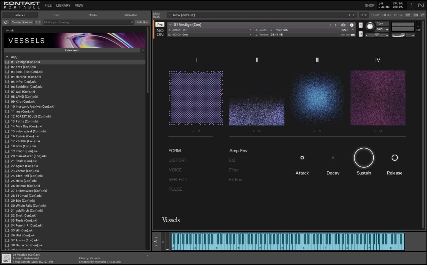Screen dimensions: 427x265
Task: Open the LIBRARY menu
Action: tap(63, 5)
